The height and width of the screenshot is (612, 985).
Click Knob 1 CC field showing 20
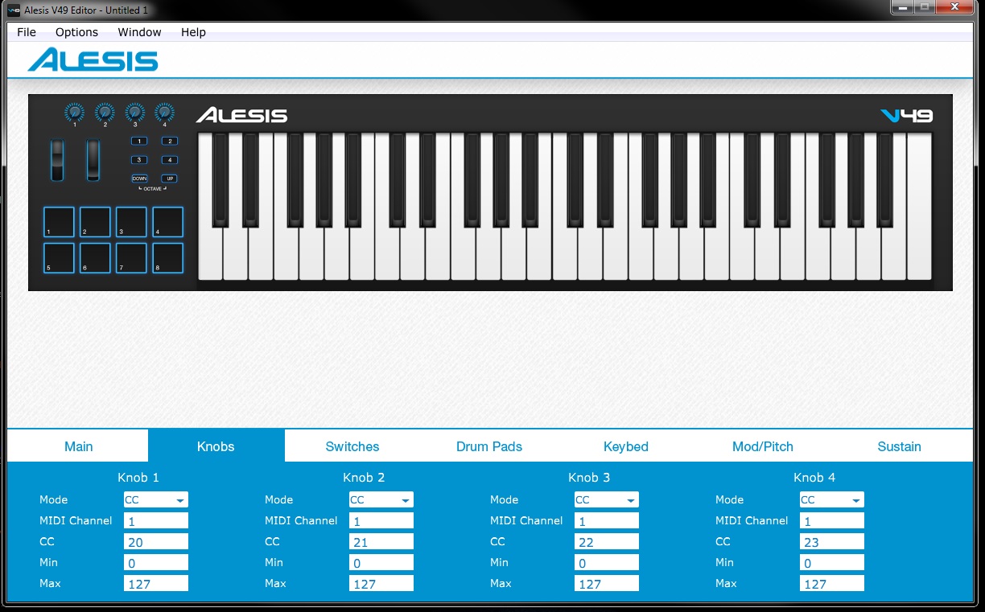[x=156, y=542]
